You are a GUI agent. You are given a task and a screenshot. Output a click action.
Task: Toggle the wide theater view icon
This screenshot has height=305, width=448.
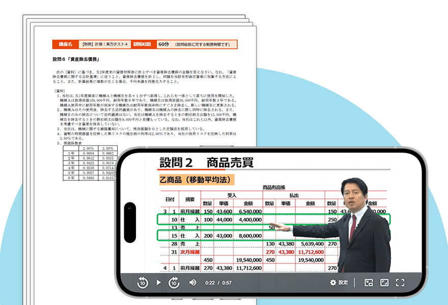(x=384, y=283)
